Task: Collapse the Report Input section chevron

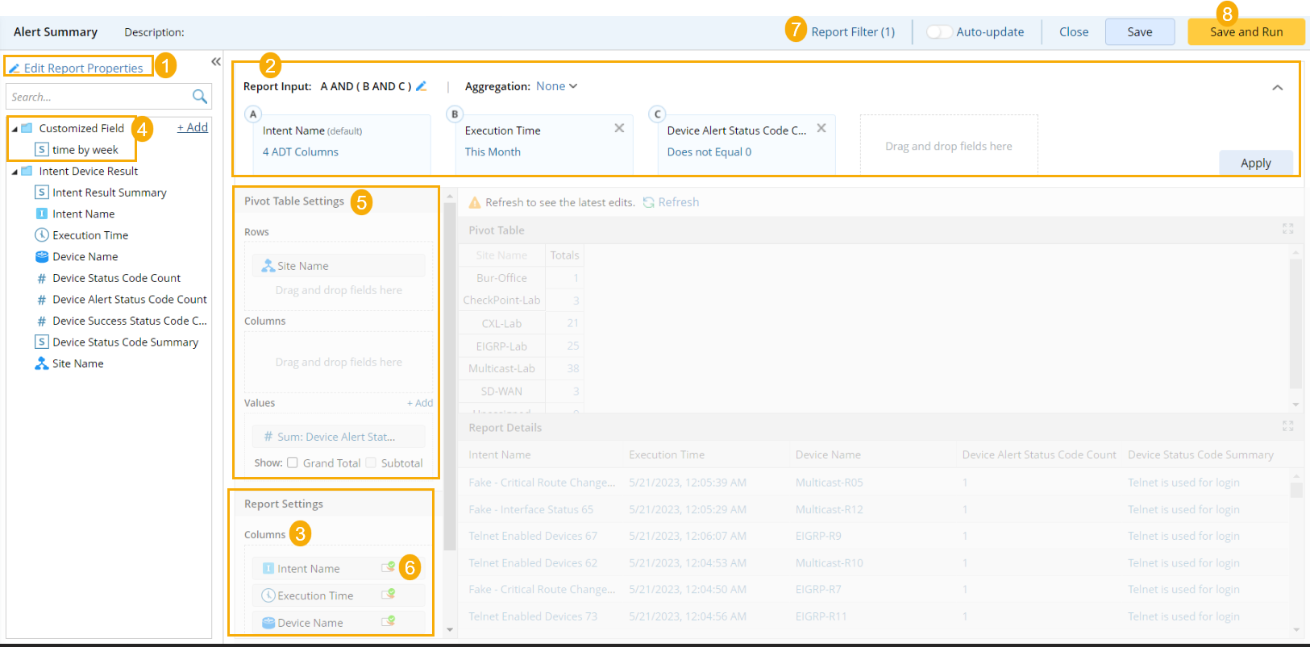Action: click(x=1277, y=88)
